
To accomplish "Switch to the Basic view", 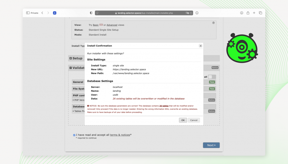I will 95,25.
